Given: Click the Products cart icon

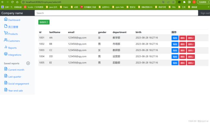Looking at the screenshot, I should click(6, 33).
